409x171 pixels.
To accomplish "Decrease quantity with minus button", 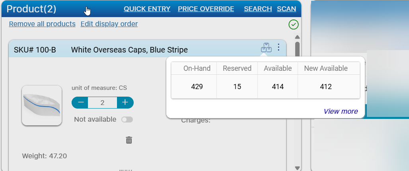I will tap(81, 103).
